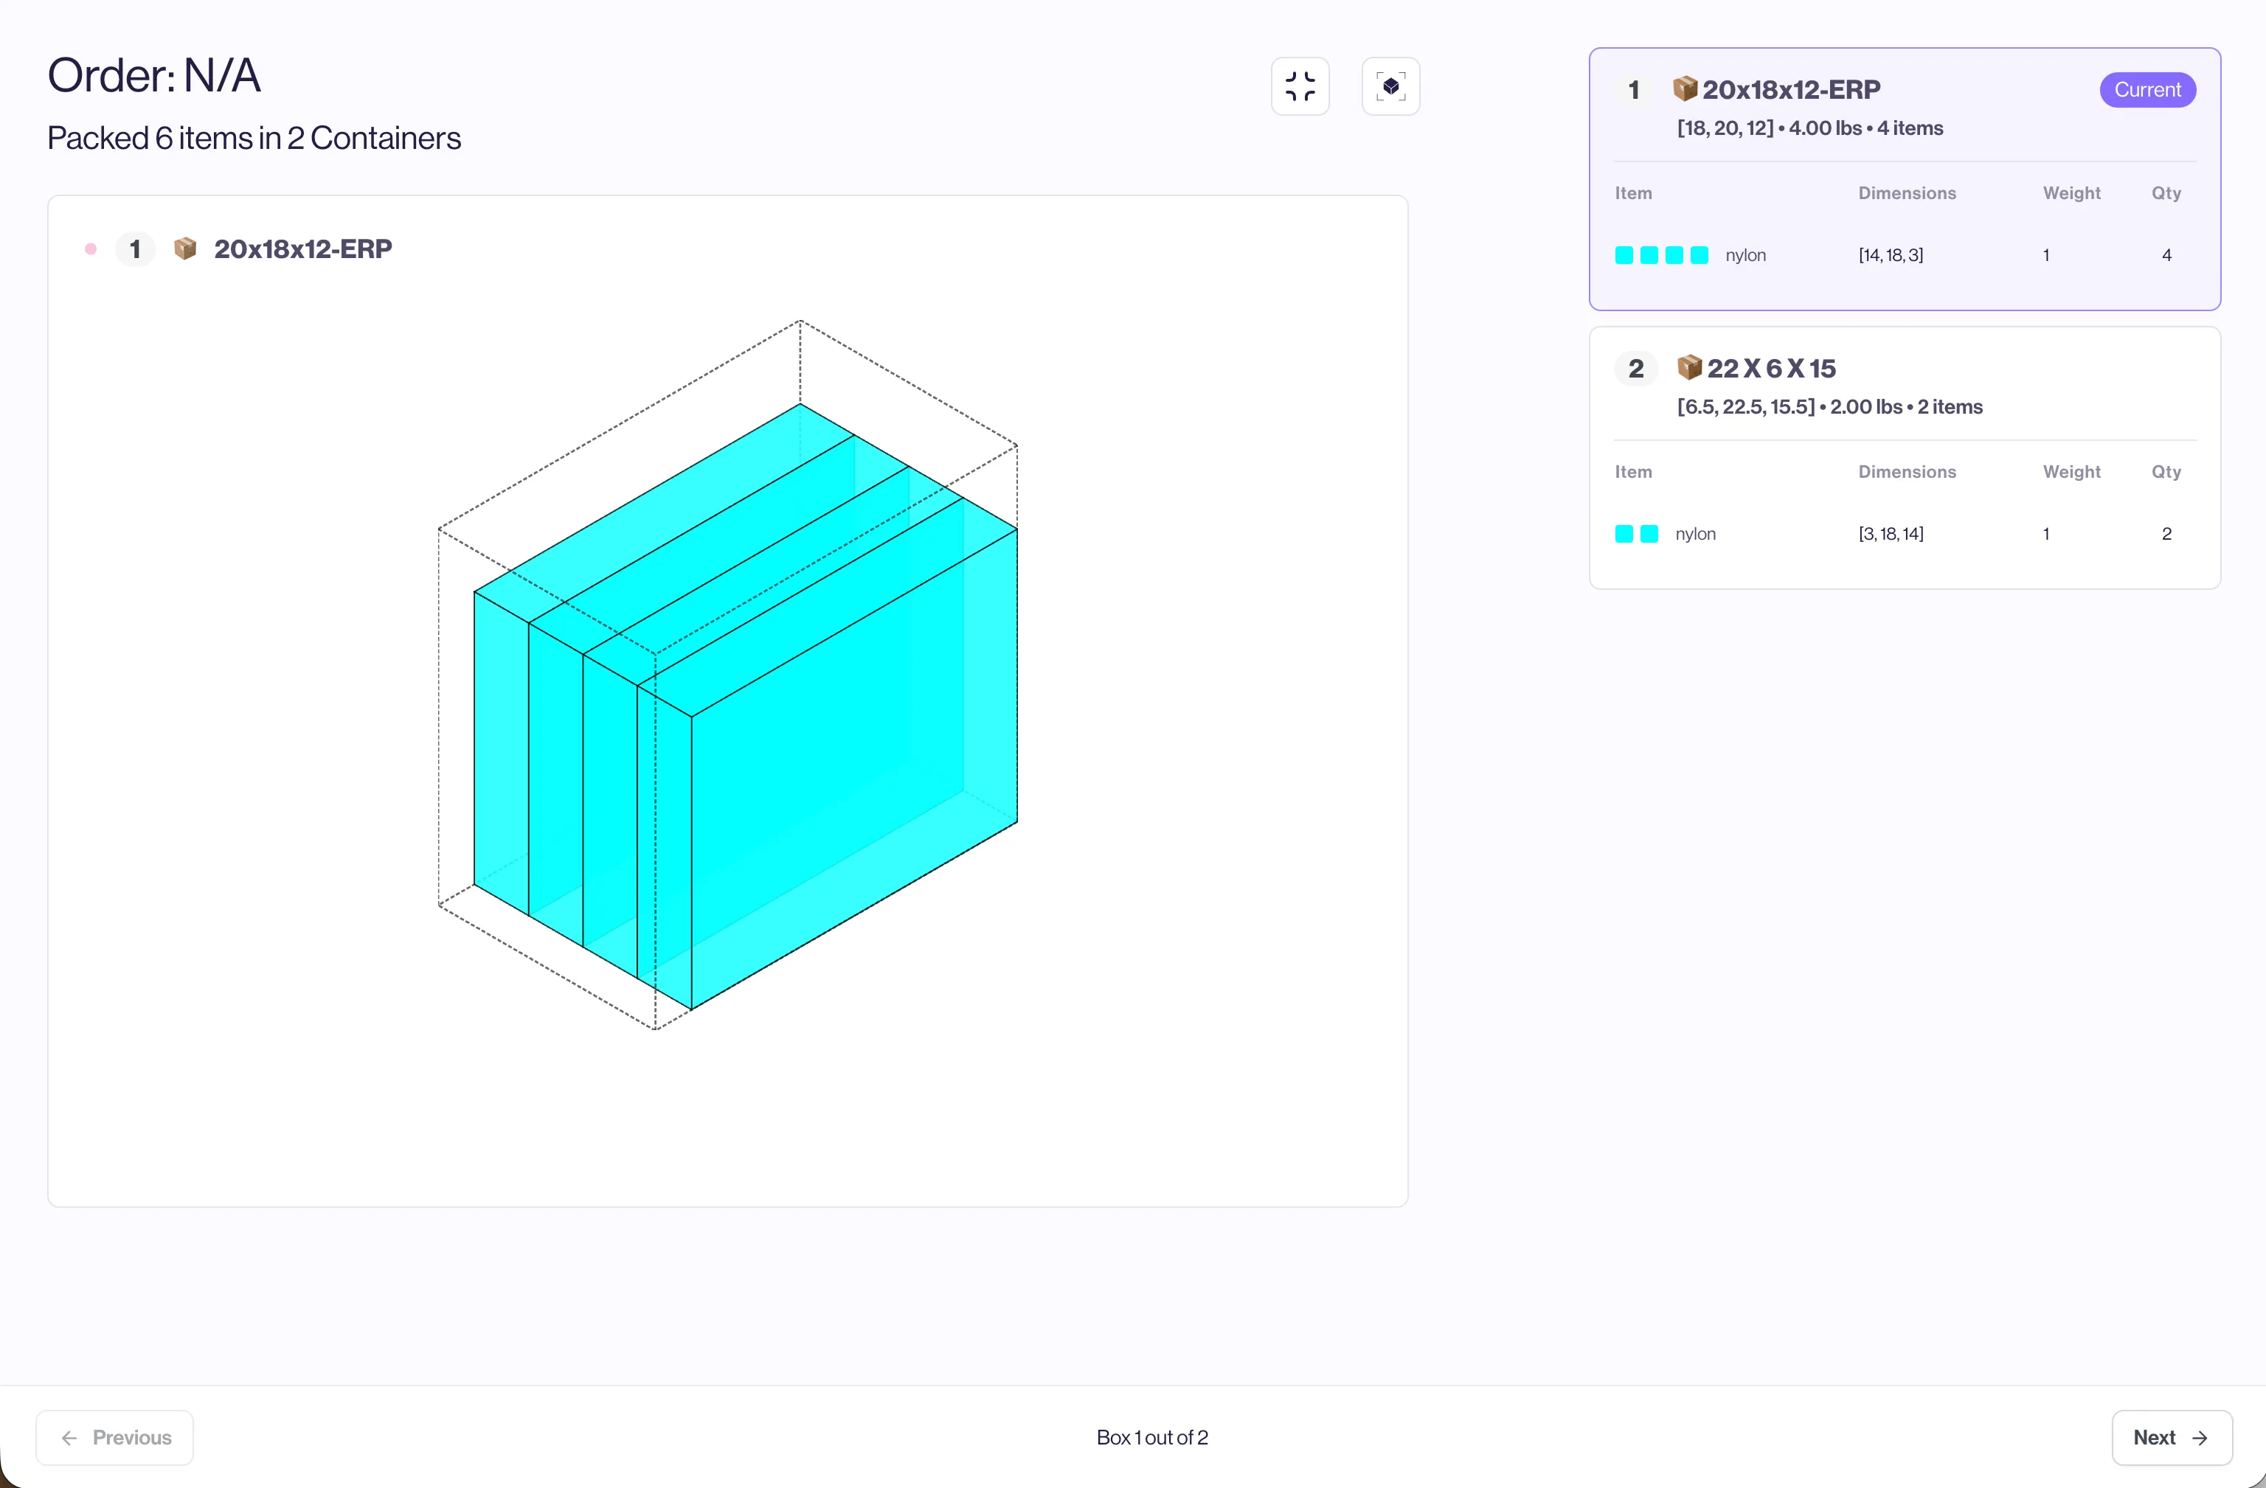Click the Current badge on container 1
Image resolution: width=2266 pixels, height=1488 pixels.
click(2147, 89)
